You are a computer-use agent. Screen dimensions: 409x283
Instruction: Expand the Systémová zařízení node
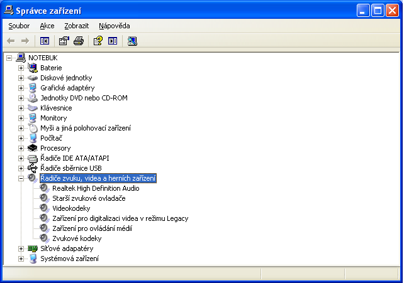[21, 259]
